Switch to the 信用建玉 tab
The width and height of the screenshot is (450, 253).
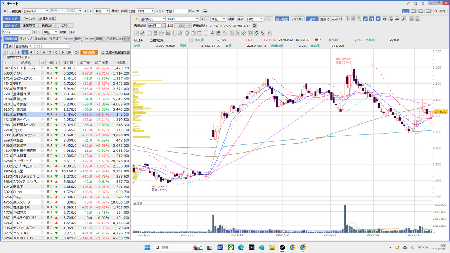pos(55,39)
